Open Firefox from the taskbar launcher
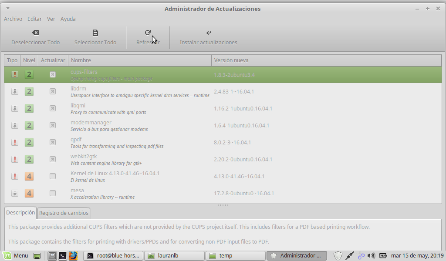This screenshot has width=446, height=261. pyautogui.click(x=73, y=256)
